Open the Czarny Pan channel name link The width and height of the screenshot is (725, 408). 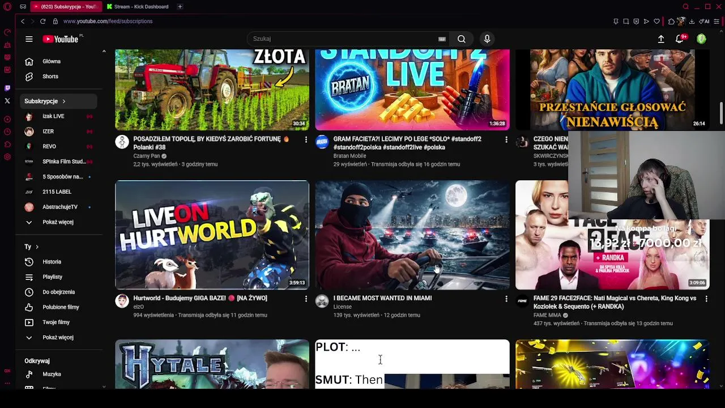pyautogui.click(x=147, y=156)
